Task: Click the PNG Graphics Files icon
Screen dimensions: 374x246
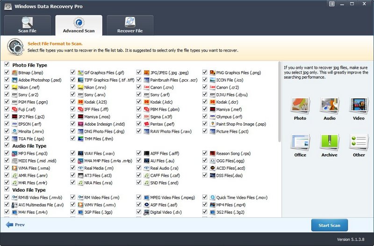Action: coord(213,73)
